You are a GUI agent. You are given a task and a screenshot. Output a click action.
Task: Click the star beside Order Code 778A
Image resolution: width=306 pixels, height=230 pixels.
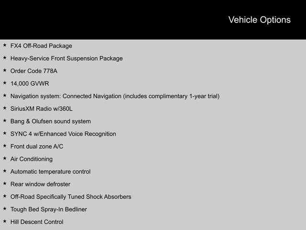(4, 70)
